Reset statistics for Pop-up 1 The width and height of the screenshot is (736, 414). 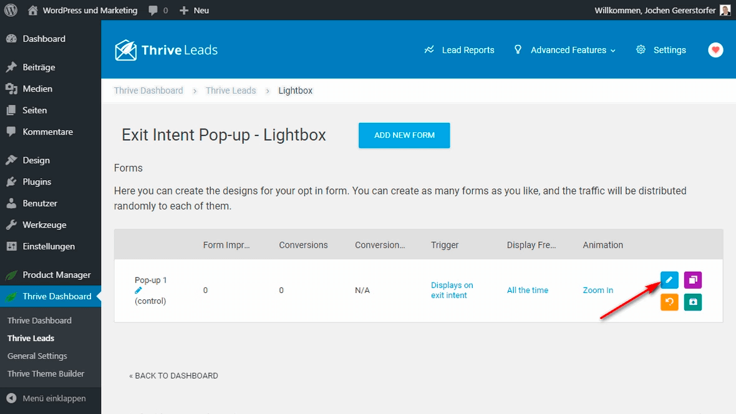point(669,302)
